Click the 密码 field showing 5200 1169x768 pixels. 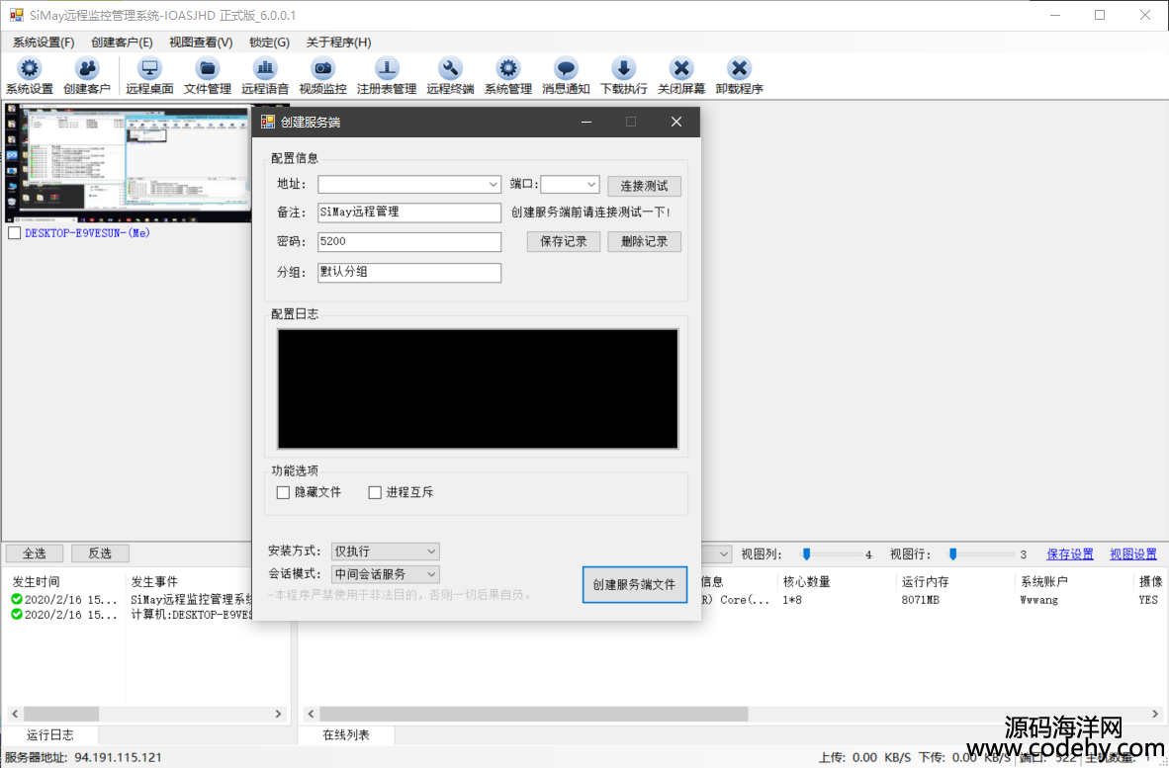409,241
